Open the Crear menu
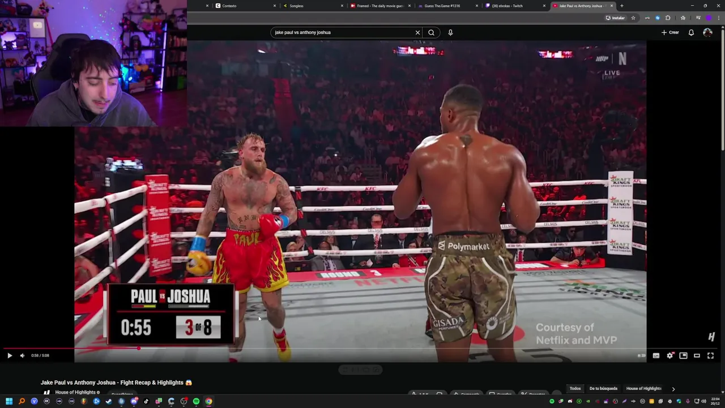The image size is (725, 408). (x=670, y=32)
